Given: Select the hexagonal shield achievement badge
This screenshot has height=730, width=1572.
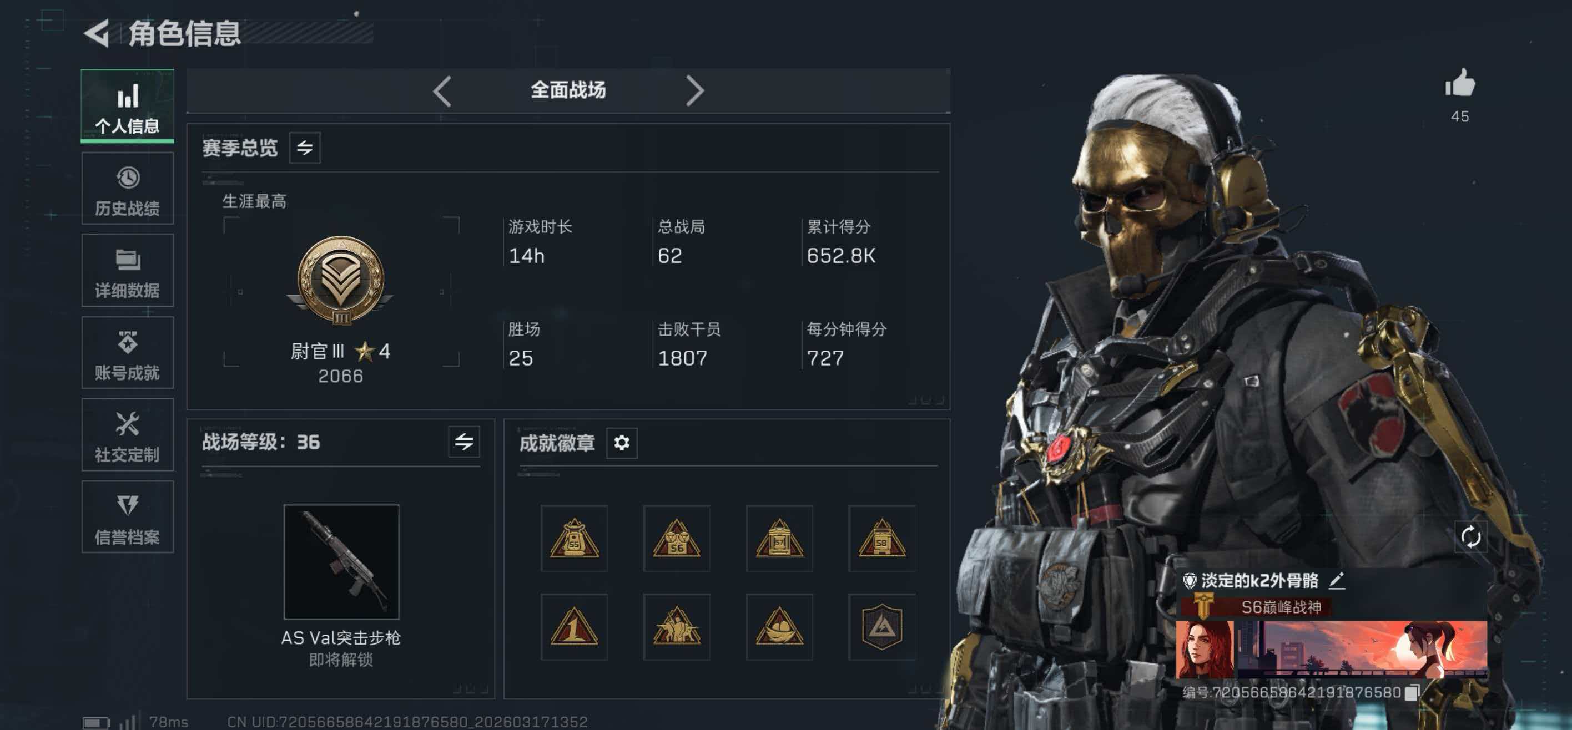Looking at the screenshot, I should point(881,627).
